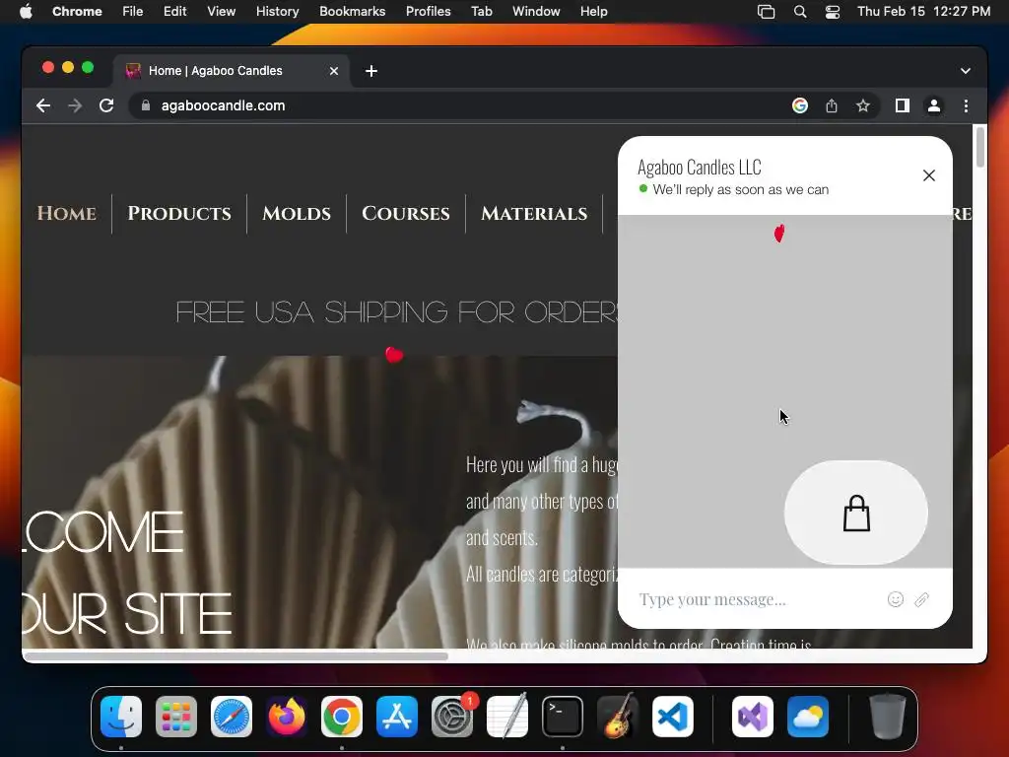Open the Tab menu

[481, 11]
